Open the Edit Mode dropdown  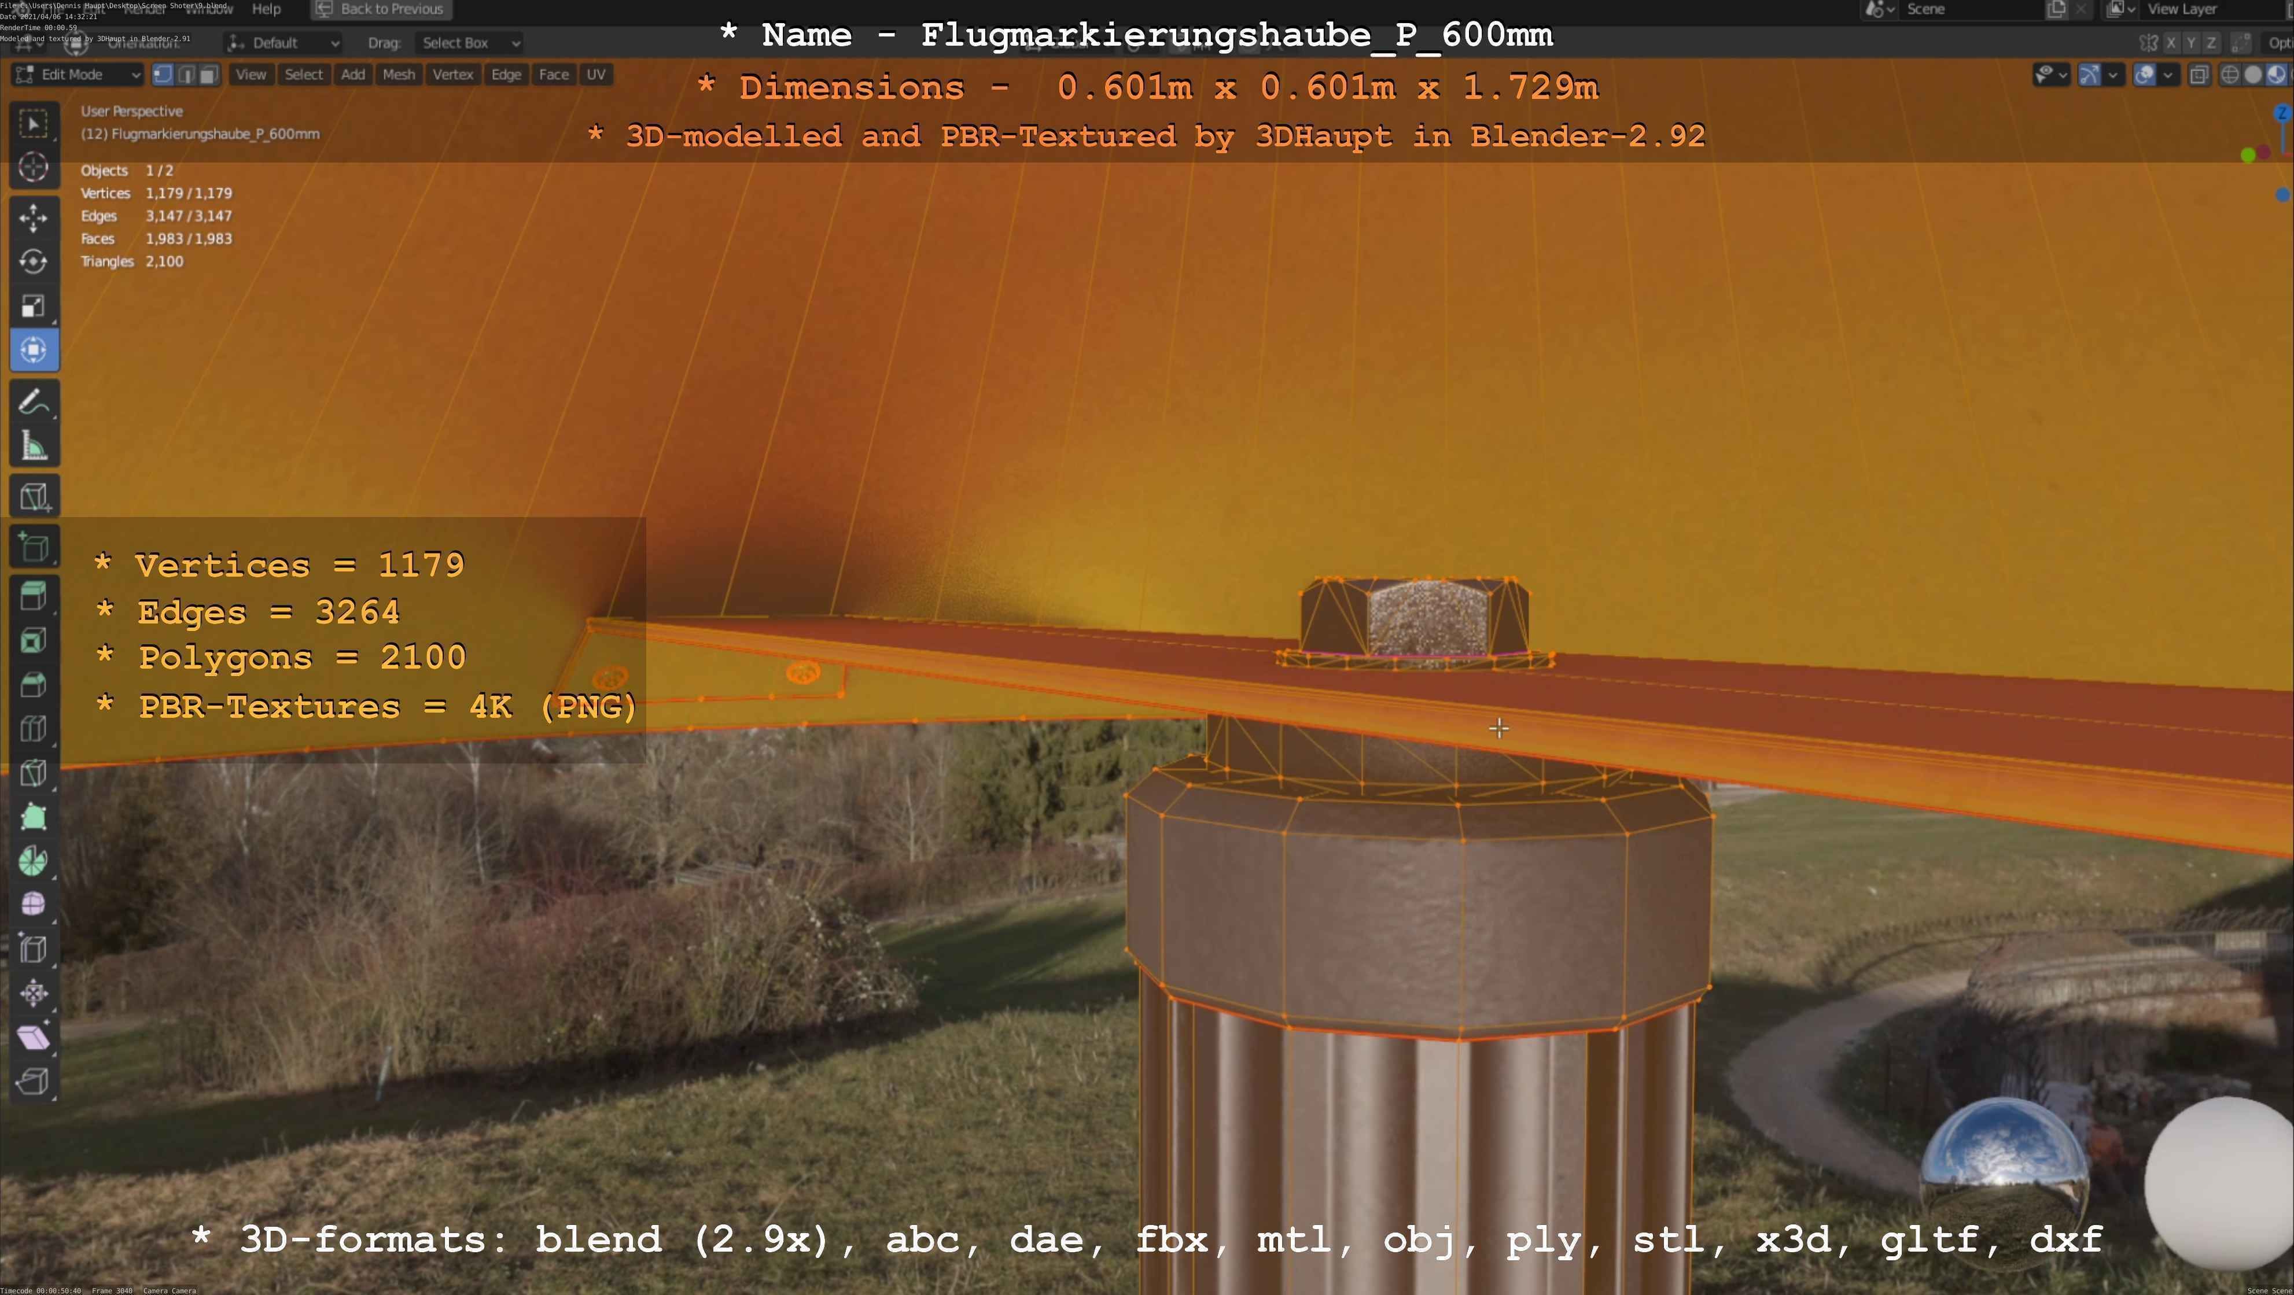(x=76, y=75)
